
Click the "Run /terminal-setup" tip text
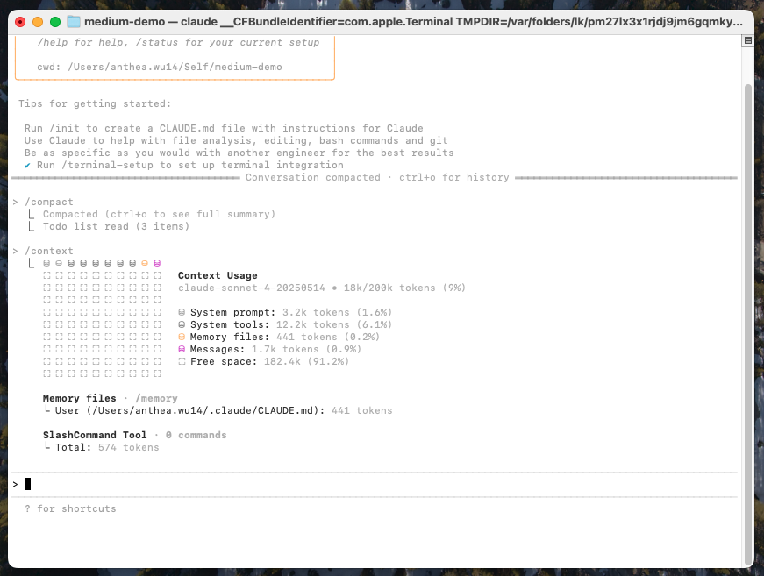click(x=190, y=166)
